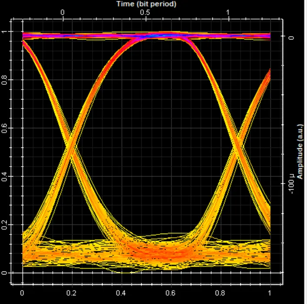
Task: Pick the 0 label on the left vertical axis
Action: pyautogui.click(x=4, y=273)
